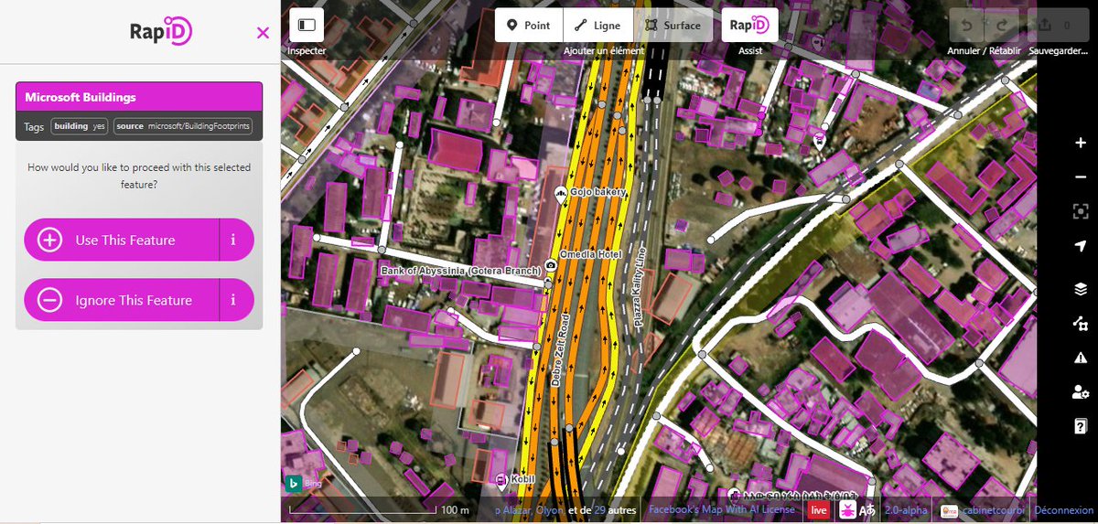1098x524 pixels.
Task: Open Facebook's Map With AI License link
Action: click(x=721, y=509)
